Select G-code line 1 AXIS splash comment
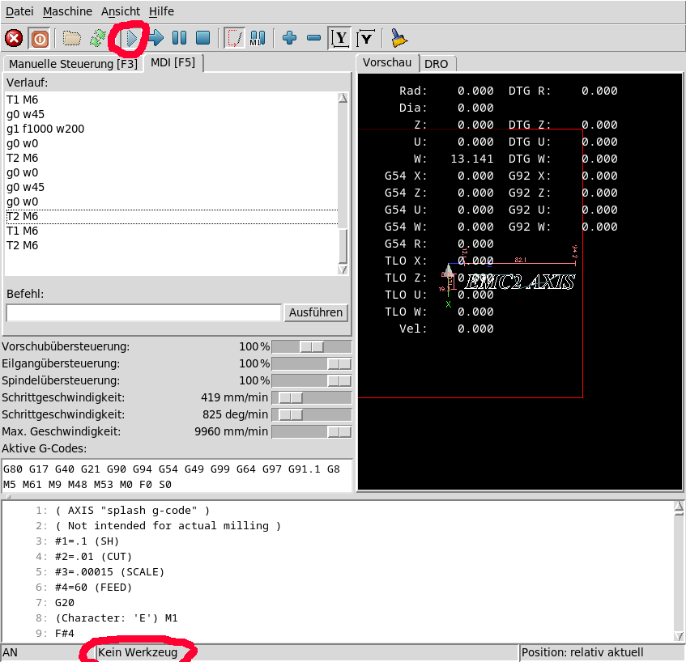The image size is (686, 662). click(x=132, y=511)
